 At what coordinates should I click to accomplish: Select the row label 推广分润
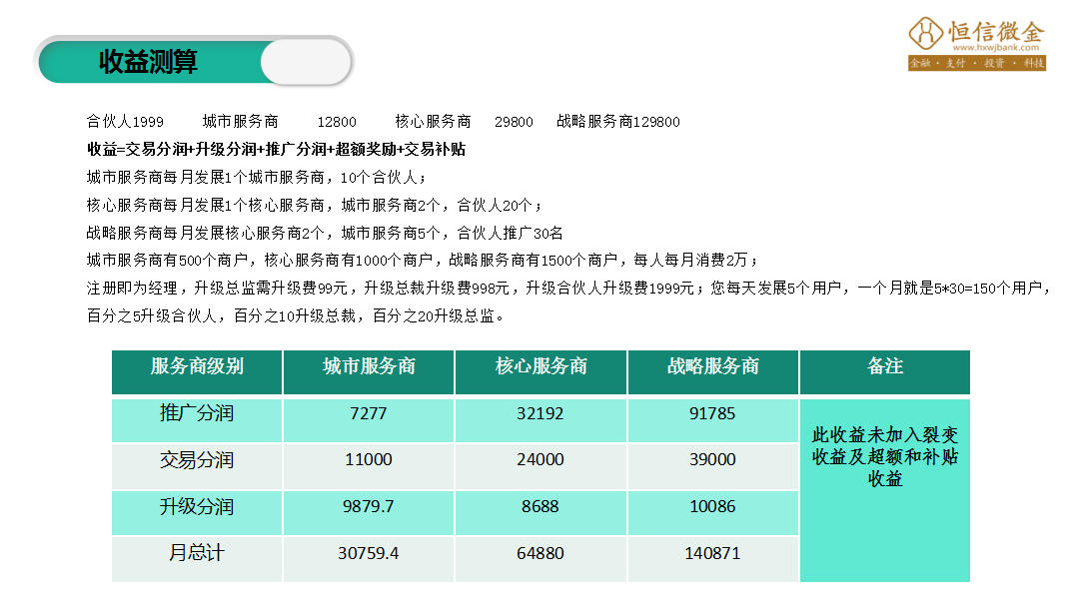pos(197,413)
